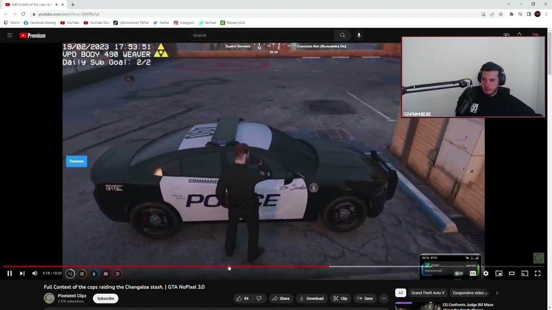Select the Cooperative video game chip
Image resolution: width=552 pixels, height=310 pixels.
point(470,293)
